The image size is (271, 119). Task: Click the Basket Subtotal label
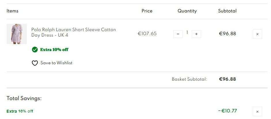coord(189,79)
